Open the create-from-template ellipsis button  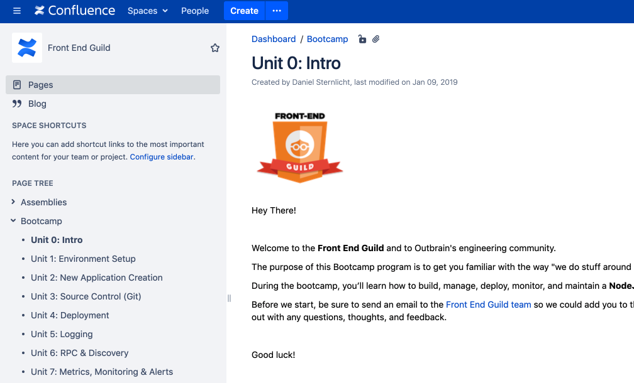click(x=277, y=11)
